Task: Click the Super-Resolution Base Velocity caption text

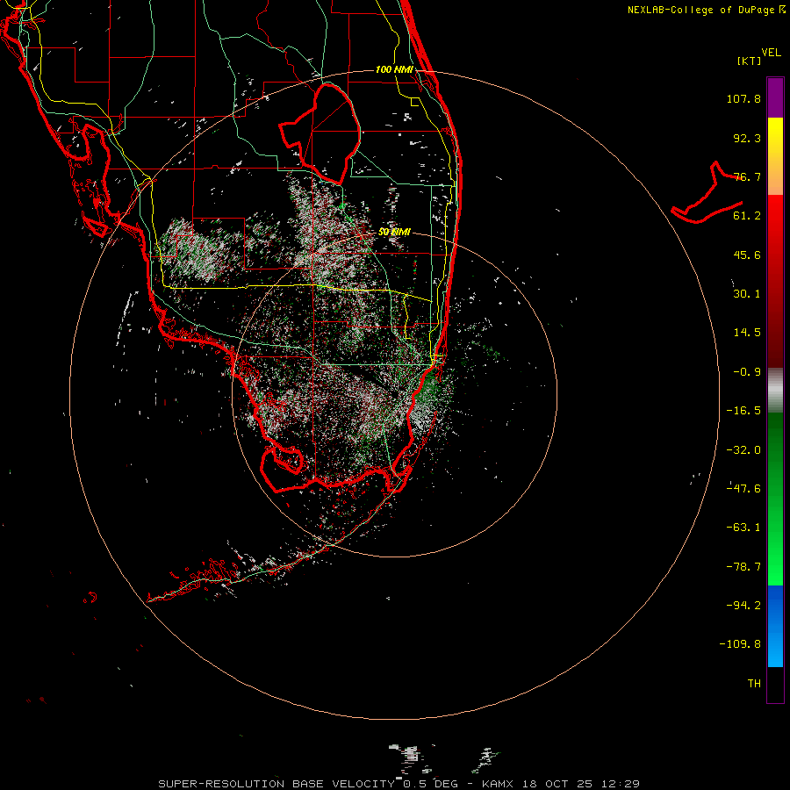Action: 399,784
